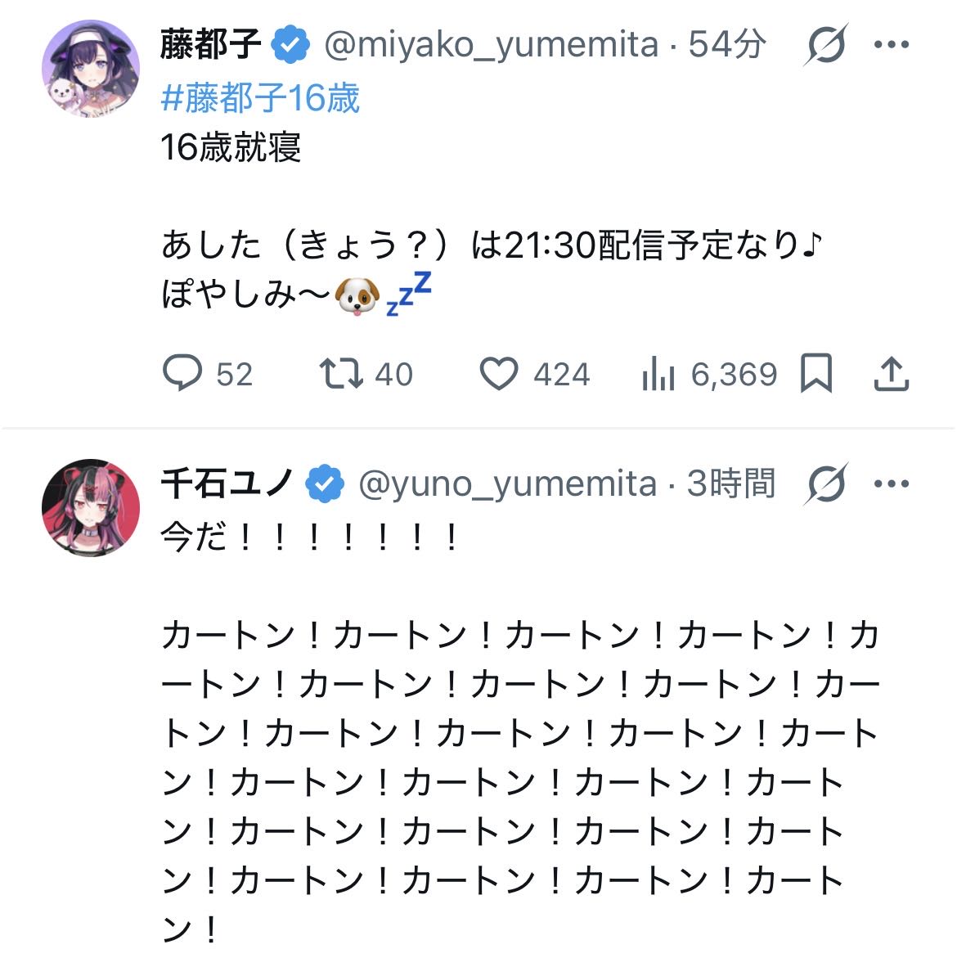Open the 3時間 timestamp of second post

(730, 484)
